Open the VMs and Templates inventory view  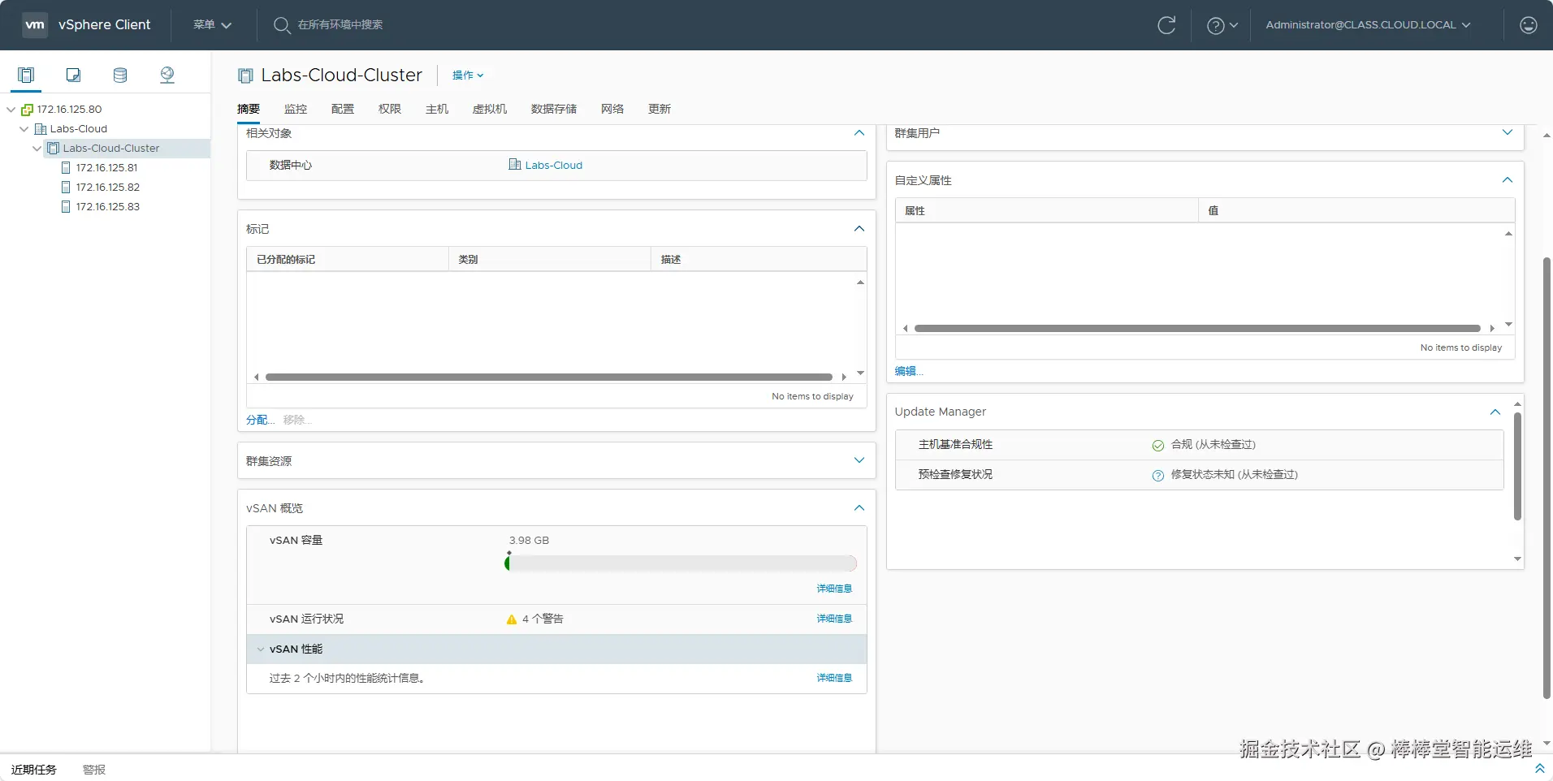point(73,76)
